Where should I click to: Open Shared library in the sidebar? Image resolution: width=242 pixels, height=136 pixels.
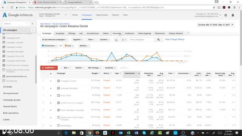10,107
